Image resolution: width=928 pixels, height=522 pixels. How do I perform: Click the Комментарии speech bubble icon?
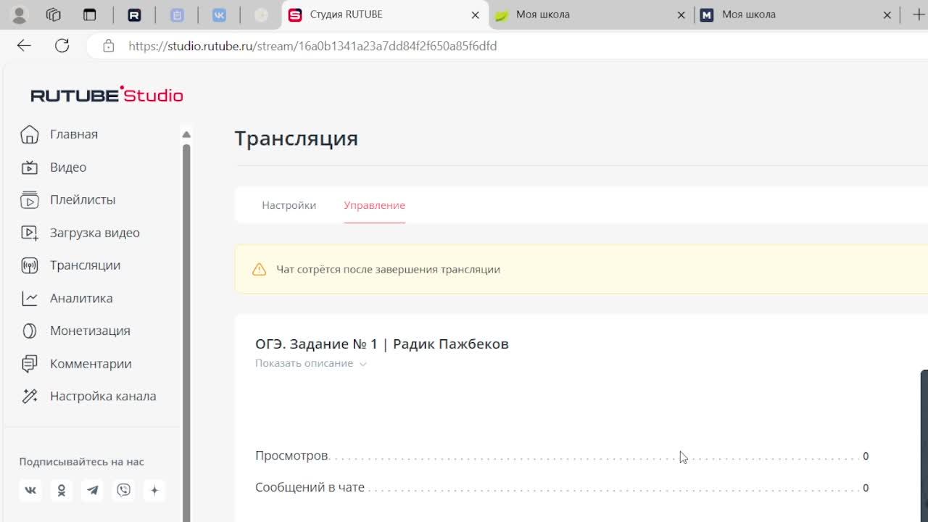click(29, 364)
